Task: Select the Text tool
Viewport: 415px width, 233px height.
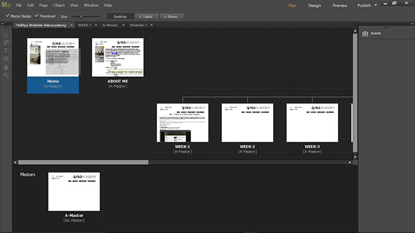Action: tap(6, 50)
